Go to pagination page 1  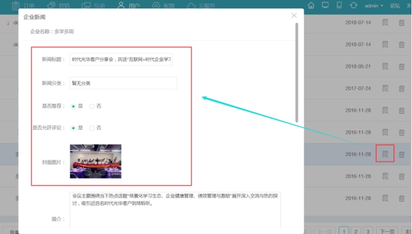click(344, 231)
